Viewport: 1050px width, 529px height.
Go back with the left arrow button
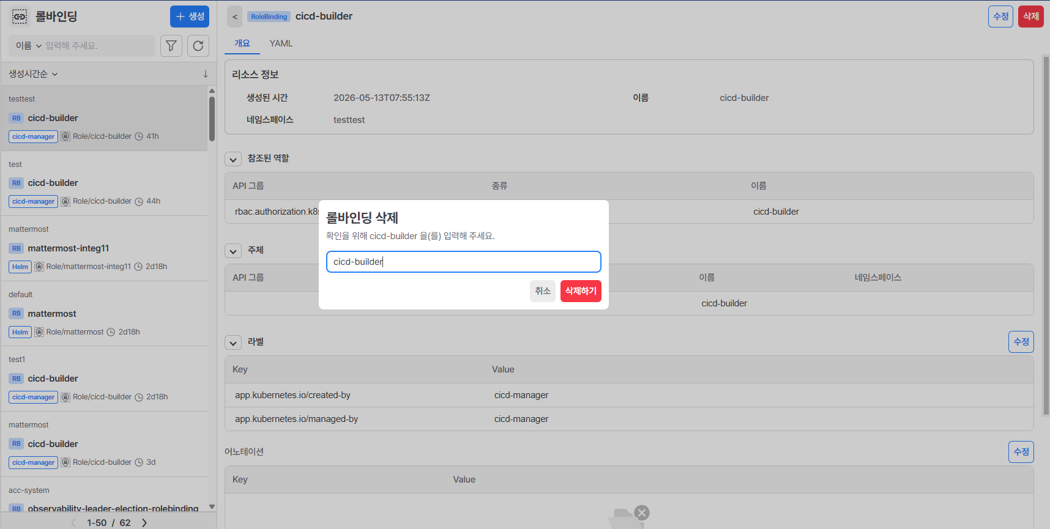pos(235,17)
